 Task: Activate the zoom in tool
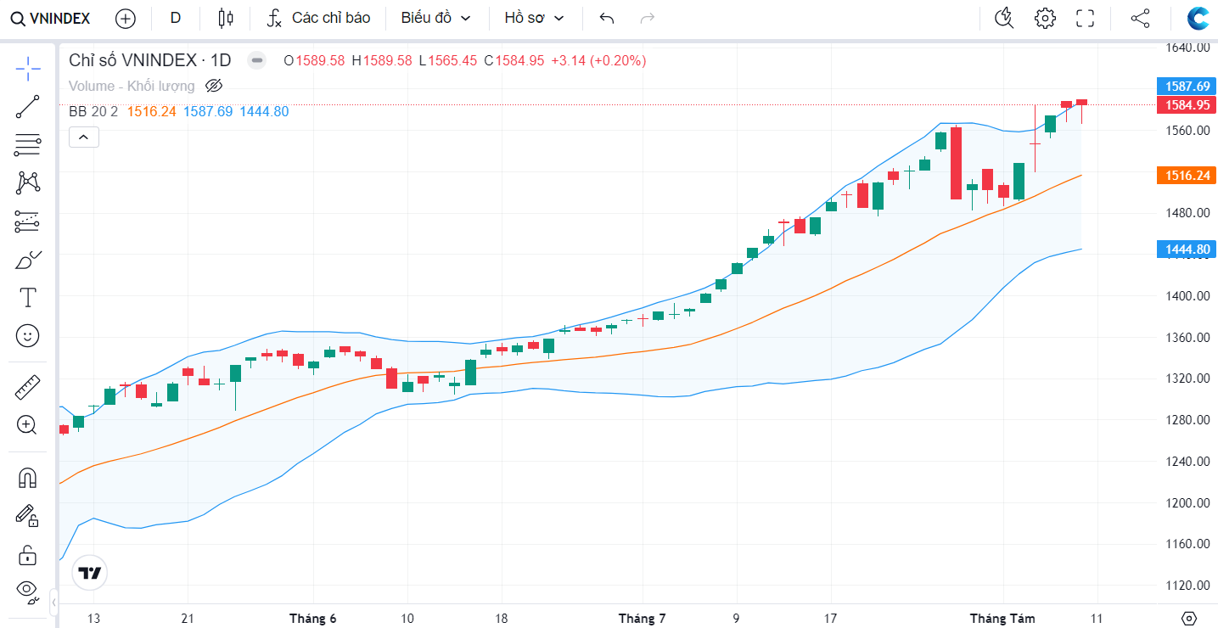point(28,425)
